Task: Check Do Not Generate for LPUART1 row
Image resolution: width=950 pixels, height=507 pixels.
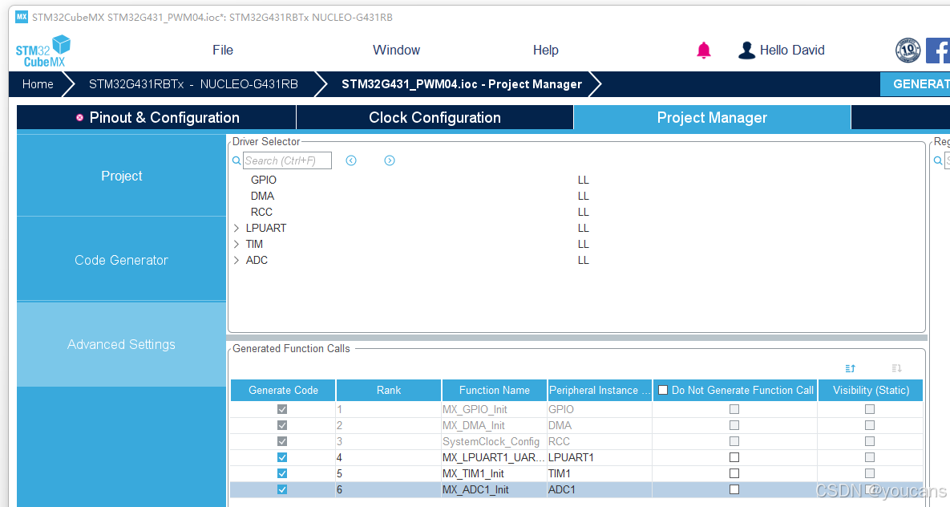Action: click(x=734, y=457)
